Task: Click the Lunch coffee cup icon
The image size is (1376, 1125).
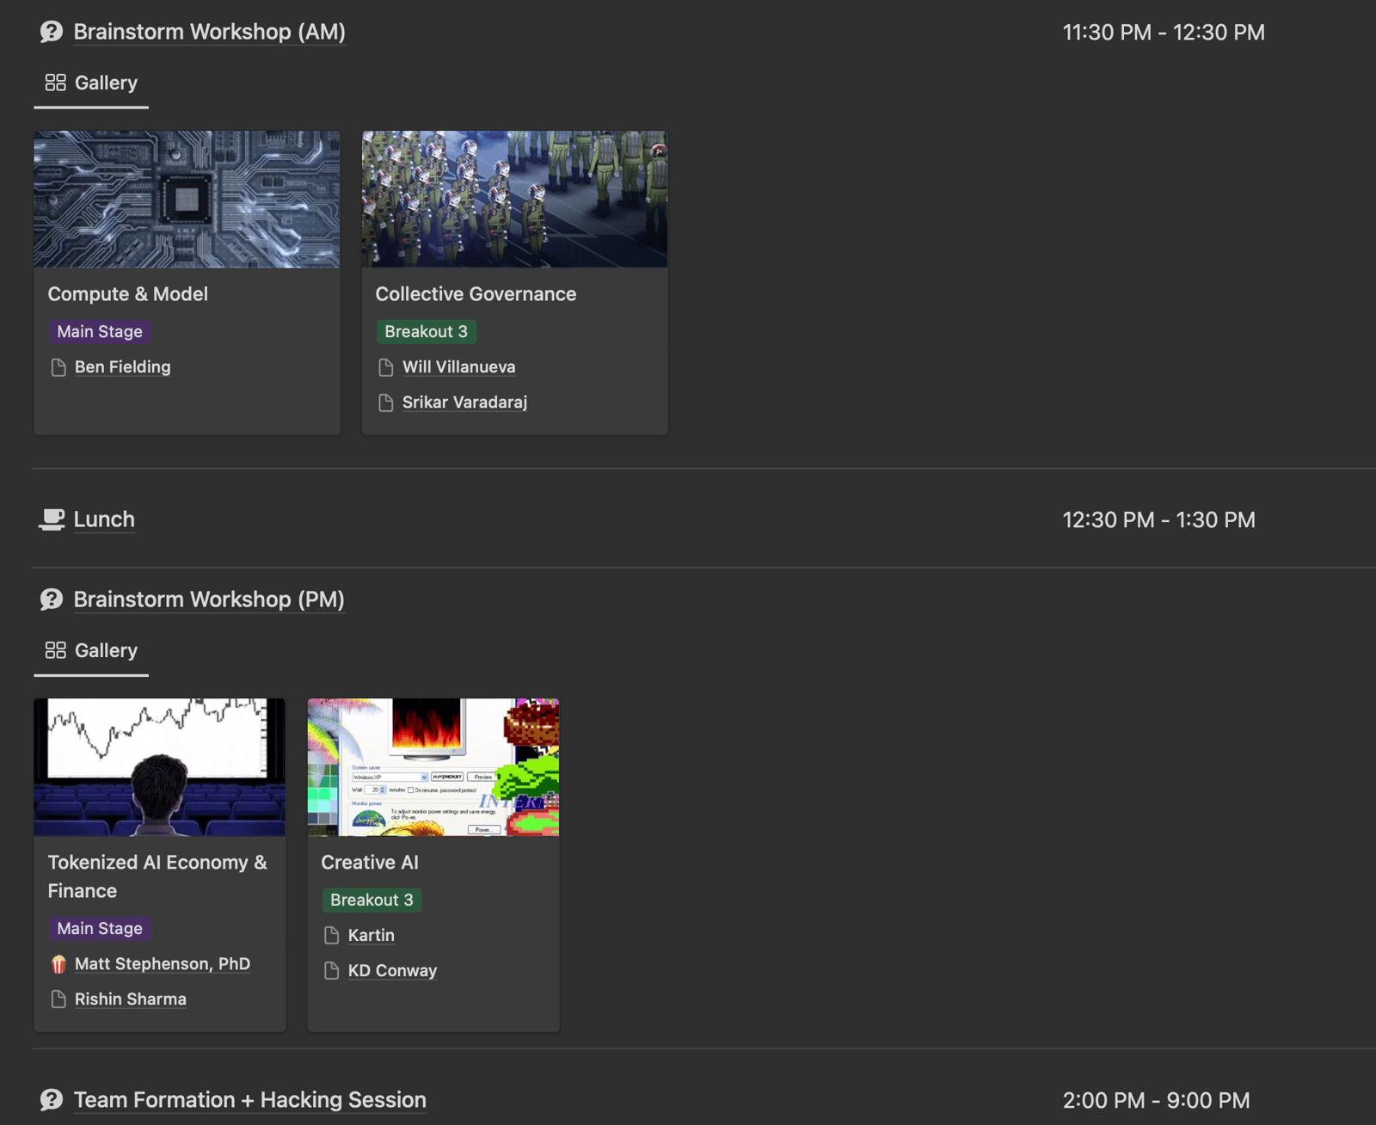Action: pyautogui.click(x=52, y=519)
